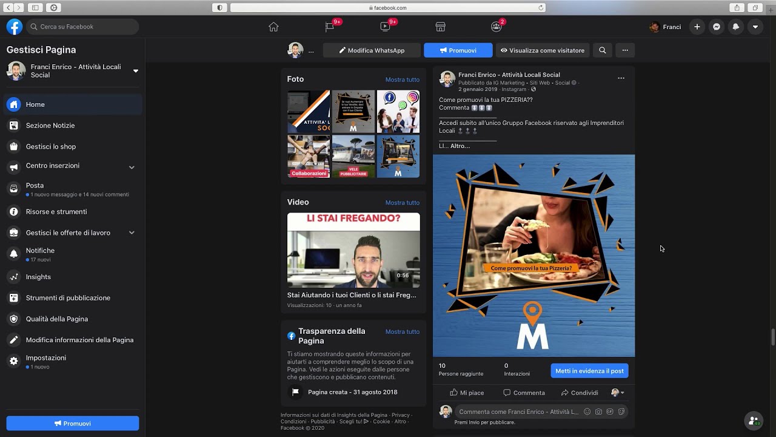Insert a GIF in comment

pyautogui.click(x=610, y=412)
